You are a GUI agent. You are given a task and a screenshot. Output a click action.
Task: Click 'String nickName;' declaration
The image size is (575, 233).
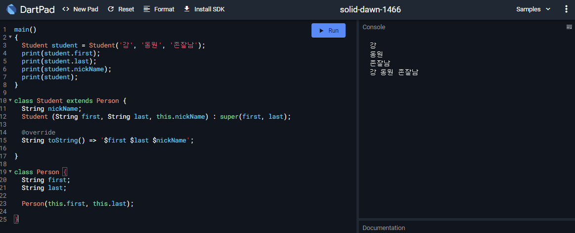pos(51,109)
